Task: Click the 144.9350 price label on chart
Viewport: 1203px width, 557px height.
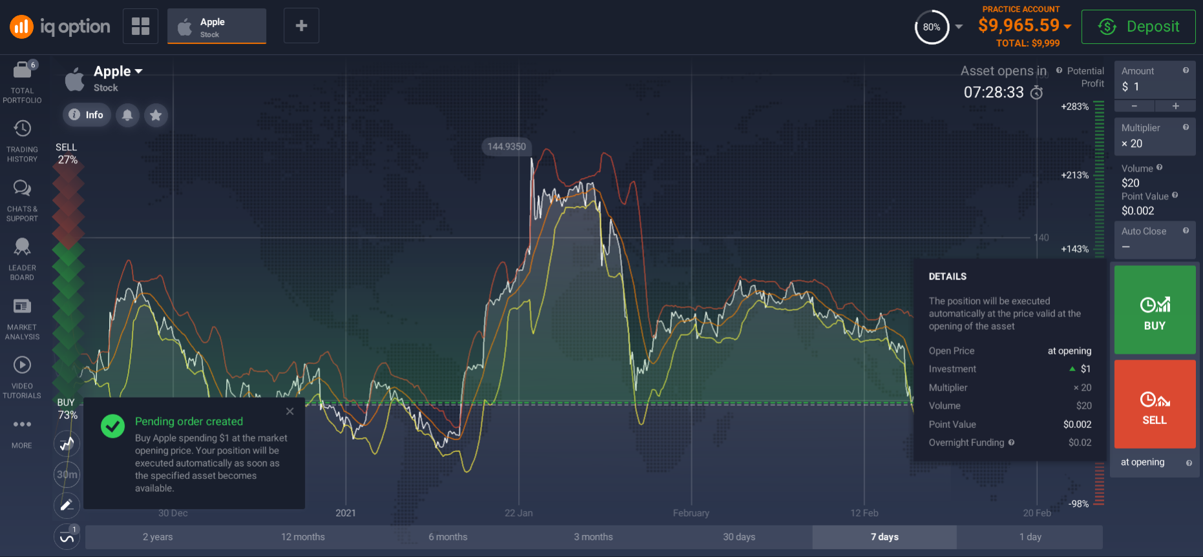Action: coord(507,147)
